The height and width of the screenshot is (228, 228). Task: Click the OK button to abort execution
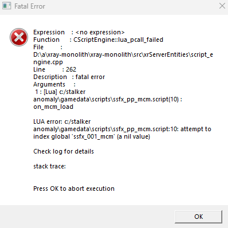click(198, 217)
